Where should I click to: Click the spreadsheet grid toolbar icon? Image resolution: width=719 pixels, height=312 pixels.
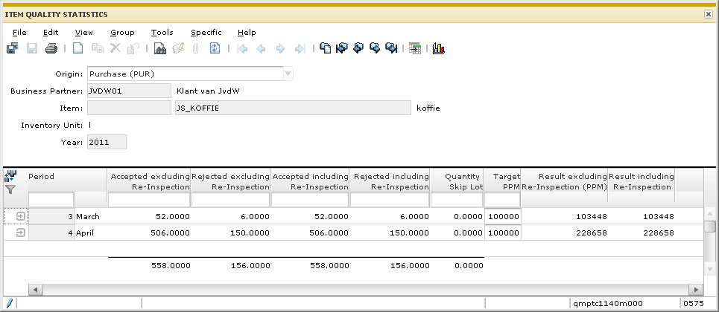[415, 49]
